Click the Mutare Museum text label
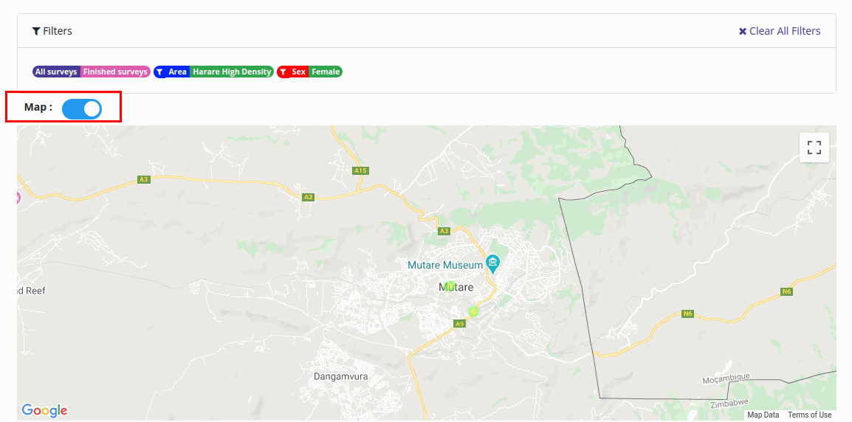852x422 pixels. point(445,264)
